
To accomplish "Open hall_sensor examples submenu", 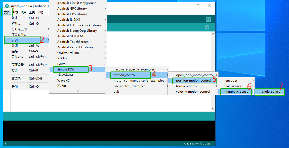I will pyautogui.click(x=236, y=86).
